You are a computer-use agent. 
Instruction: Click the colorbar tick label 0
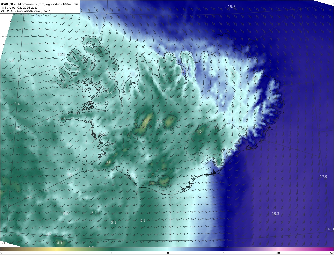pos(1,253)
